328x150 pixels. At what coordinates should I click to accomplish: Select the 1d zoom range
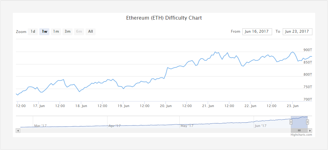coord(33,32)
